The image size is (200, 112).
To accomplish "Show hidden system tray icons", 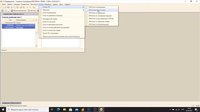I will [170, 110].
